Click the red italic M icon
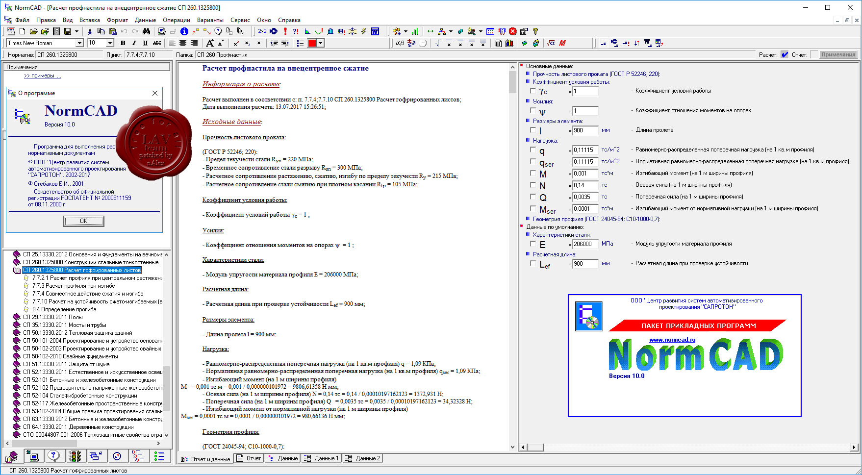The width and height of the screenshot is (862, 475). [562, 43]
